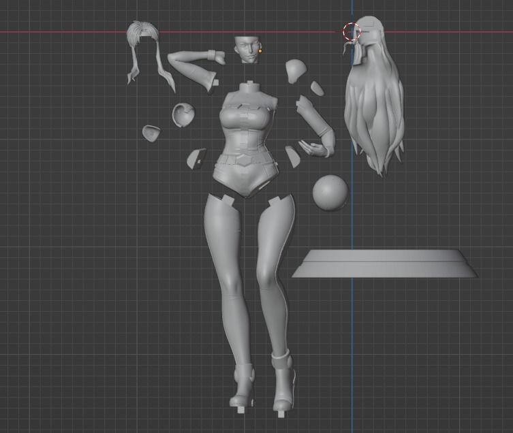The image size is (513, 433).
Task: Select the dome cap piece right of face
Action: 296,71
